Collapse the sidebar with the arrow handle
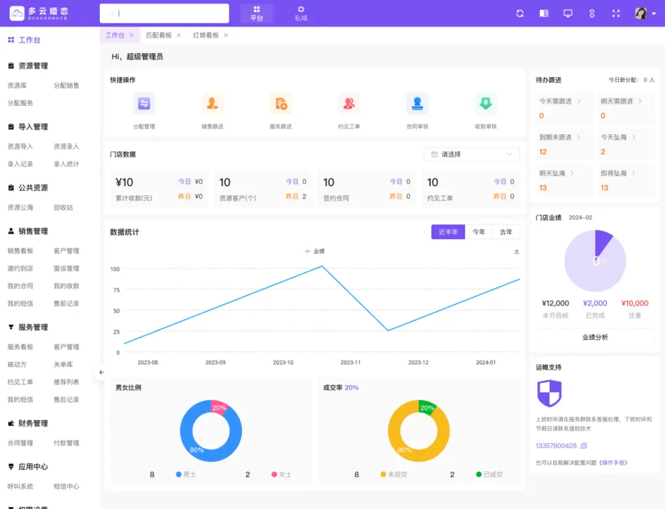665x509 pixels. [x=102, y=372]
